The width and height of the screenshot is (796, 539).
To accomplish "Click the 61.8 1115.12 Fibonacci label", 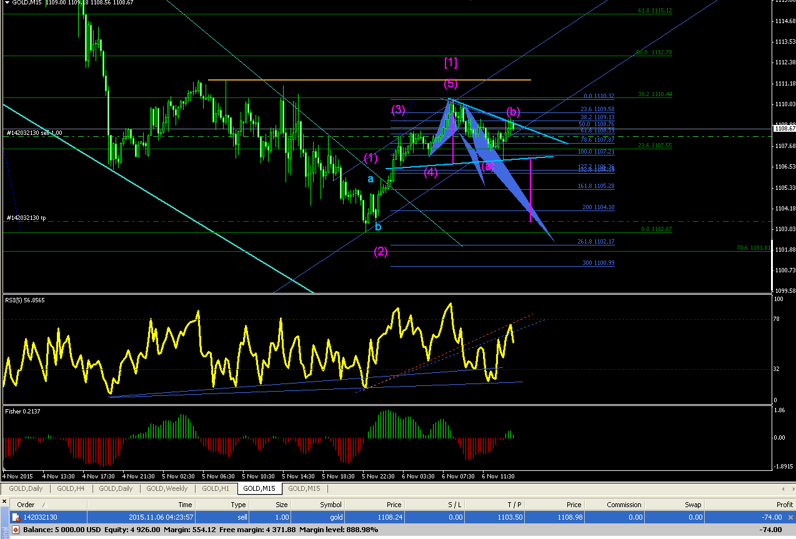I will [x=655, y=11].
